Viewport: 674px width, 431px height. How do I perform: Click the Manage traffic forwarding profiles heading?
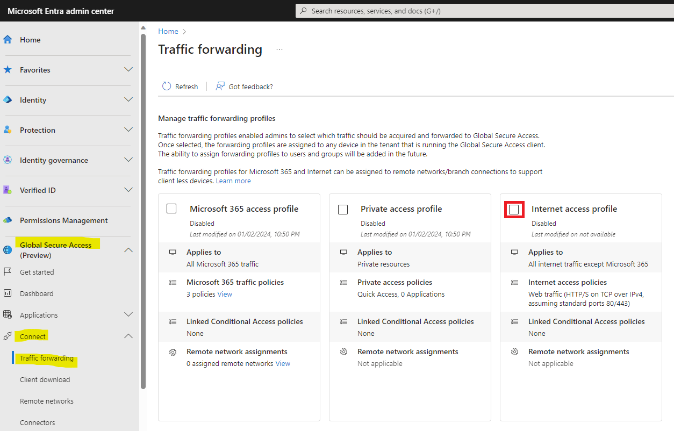click(217, 118)
